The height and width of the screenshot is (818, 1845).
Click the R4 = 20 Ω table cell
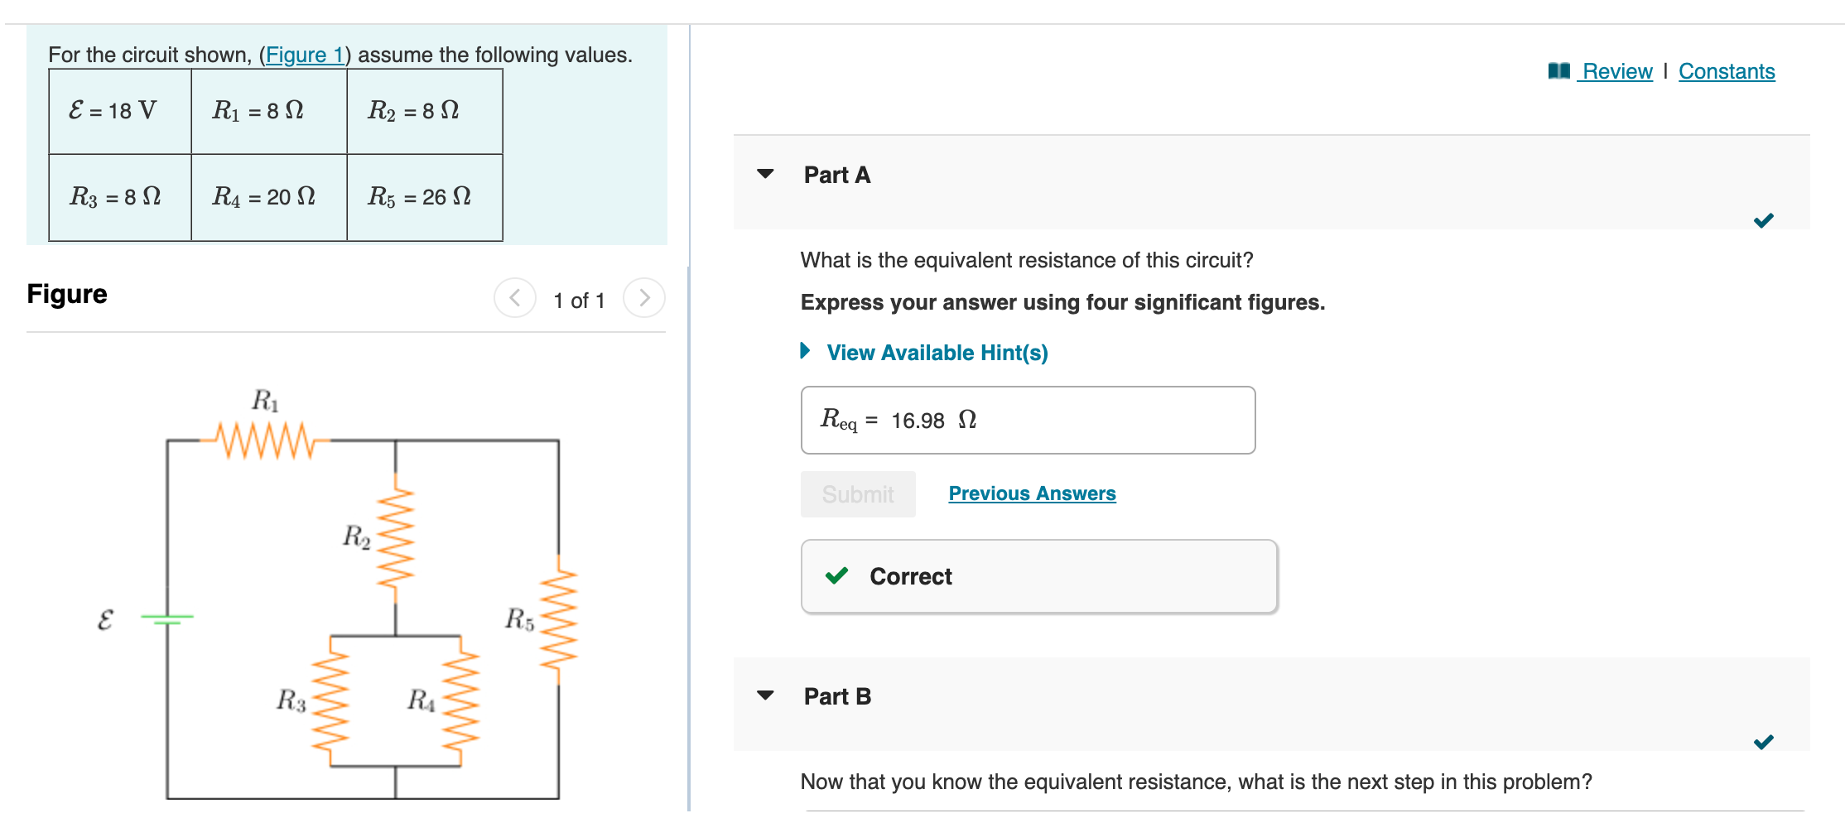[269, 197]
